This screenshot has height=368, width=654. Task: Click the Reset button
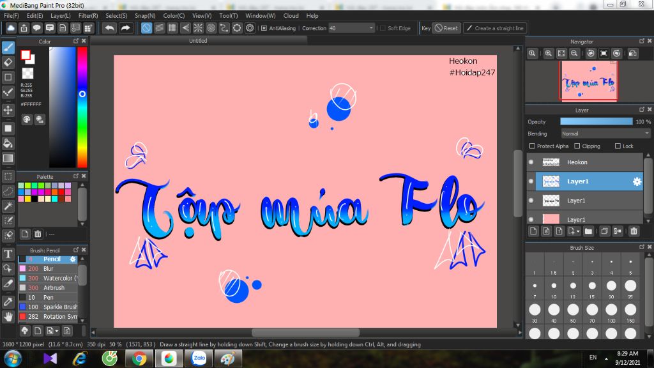click(x=446, y=28)
